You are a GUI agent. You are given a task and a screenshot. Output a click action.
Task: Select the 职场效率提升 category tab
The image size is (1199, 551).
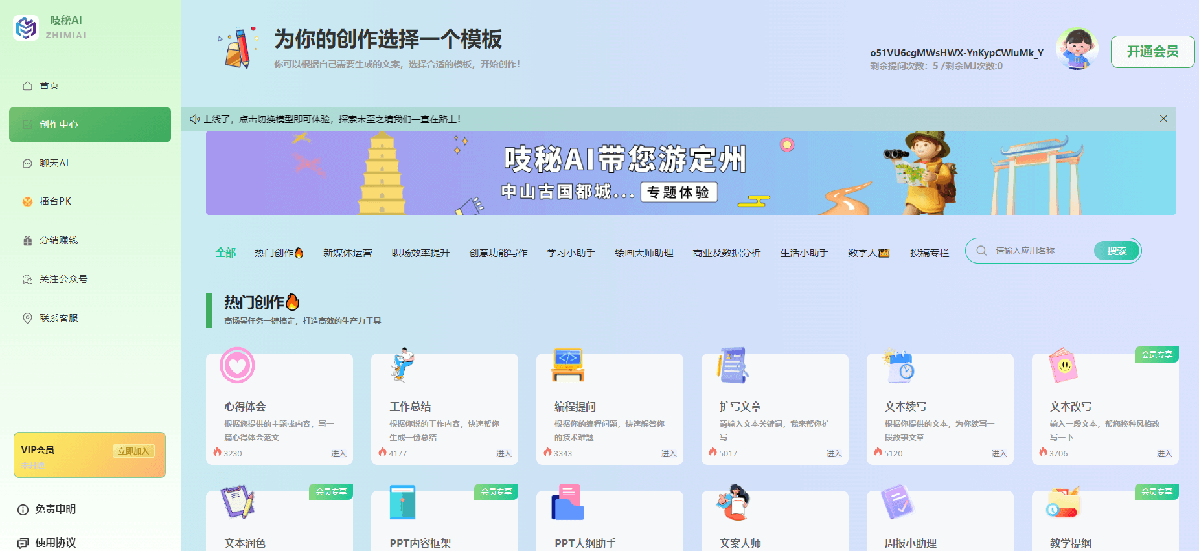pyautogui.click(x=420, y=253)
